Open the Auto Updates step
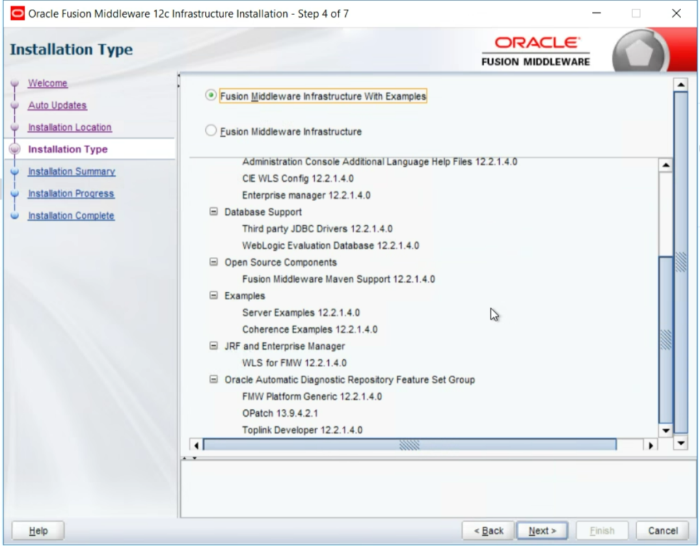This screenshot has width=700, height=546. 57,105
